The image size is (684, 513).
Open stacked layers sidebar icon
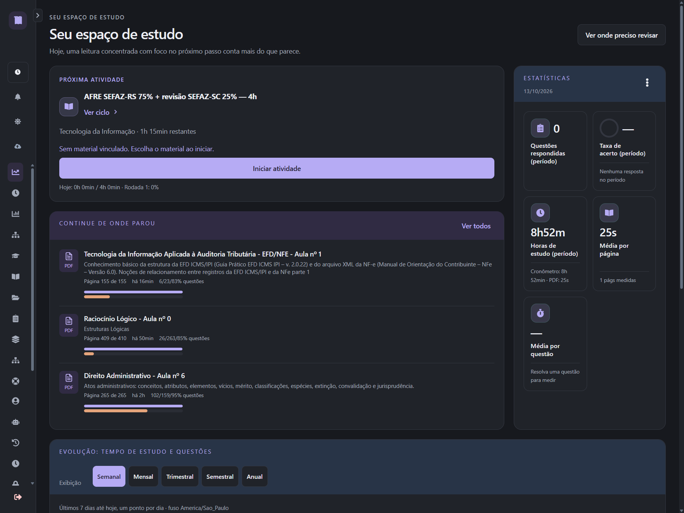point(16,339)
